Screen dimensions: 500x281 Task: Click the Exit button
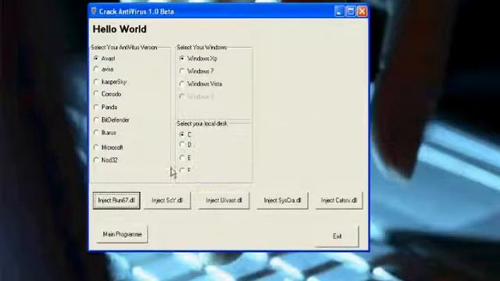pos(337,236)
